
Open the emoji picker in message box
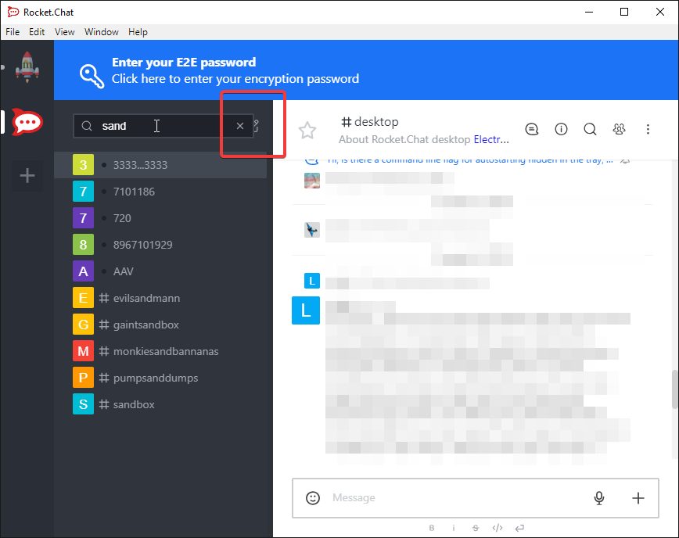click(x=313, y=498)
